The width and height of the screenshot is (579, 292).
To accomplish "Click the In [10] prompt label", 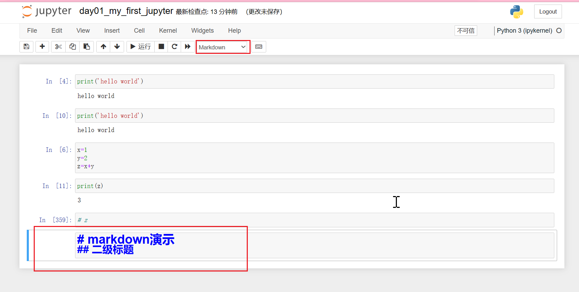I will click(57, 116).
